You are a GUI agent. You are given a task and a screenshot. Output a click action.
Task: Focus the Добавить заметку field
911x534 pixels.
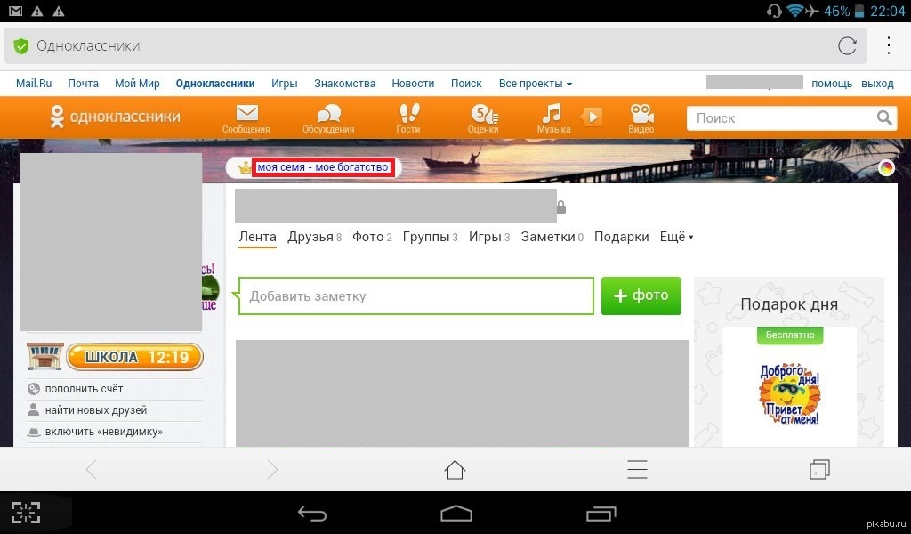pyautogui.click(x=415, y=296)
